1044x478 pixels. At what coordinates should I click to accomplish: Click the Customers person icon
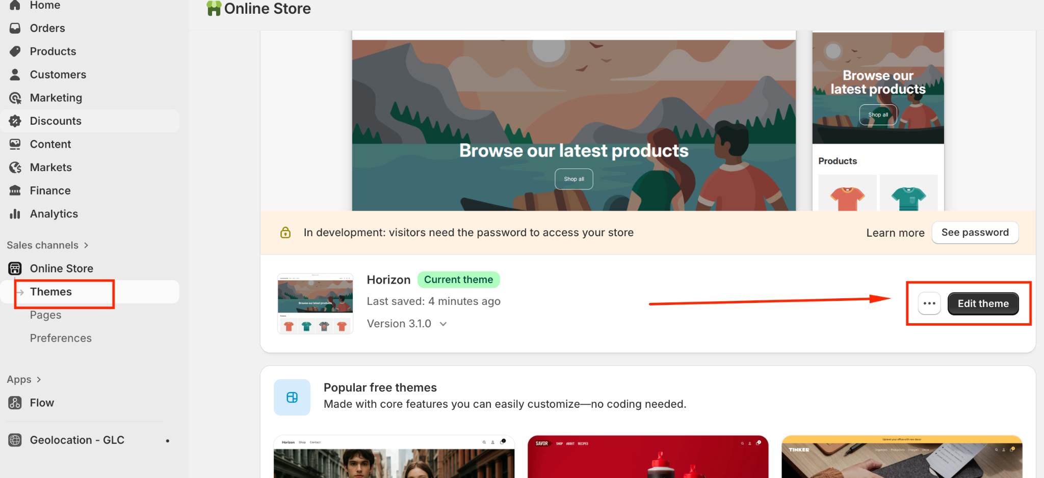(x=15, y=74)
